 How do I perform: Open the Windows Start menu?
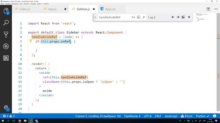click(2, 121)
